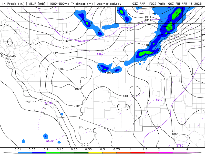Select the dark green 0.25 legend swatch
Image resolution: width=205 pixels, height=154 pixels.
coord(81,153)
